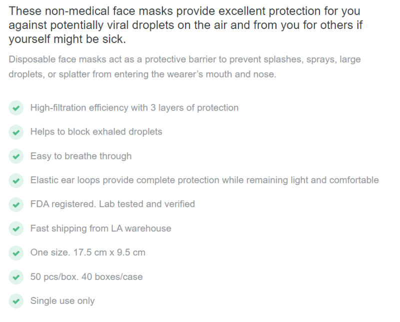Click the check icon next to Single use only
Viewport: 400px width, 322px height.
(16, 301)
